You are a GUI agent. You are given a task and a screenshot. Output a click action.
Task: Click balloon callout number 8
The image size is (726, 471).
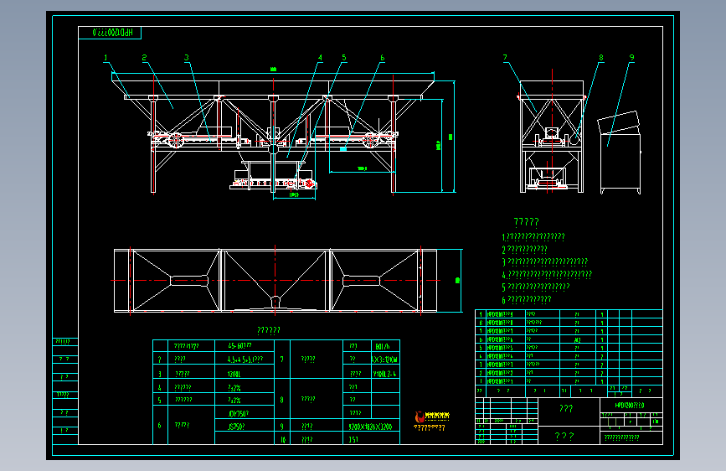coord(601,58)
